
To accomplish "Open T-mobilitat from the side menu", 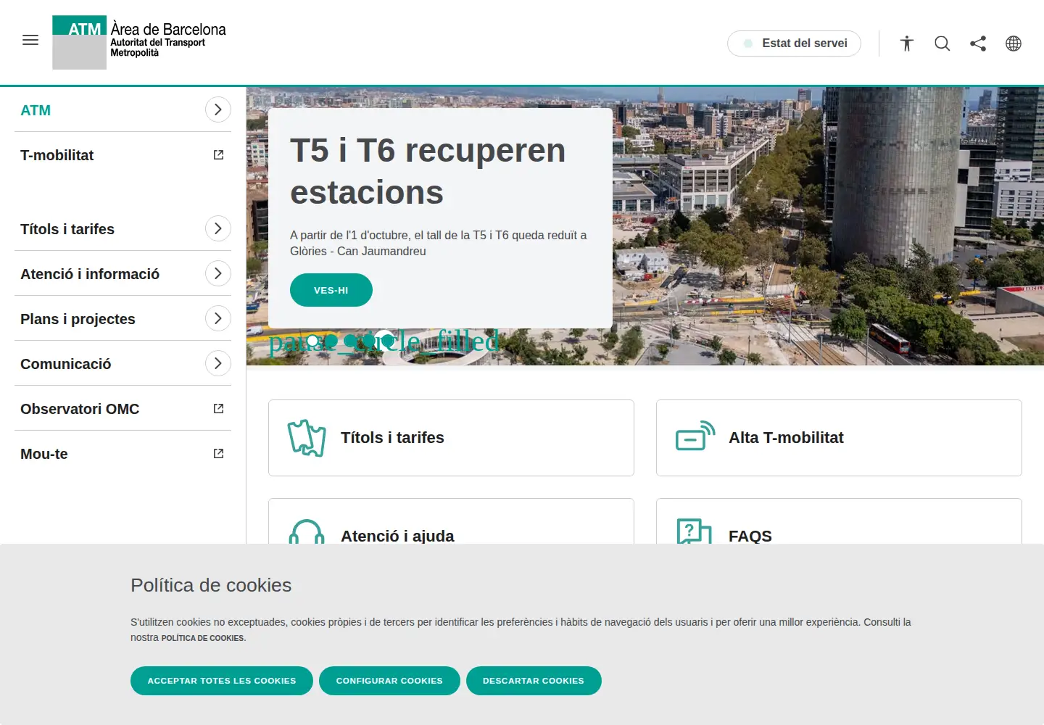I will pyautogui.click(x=57, y=155).
